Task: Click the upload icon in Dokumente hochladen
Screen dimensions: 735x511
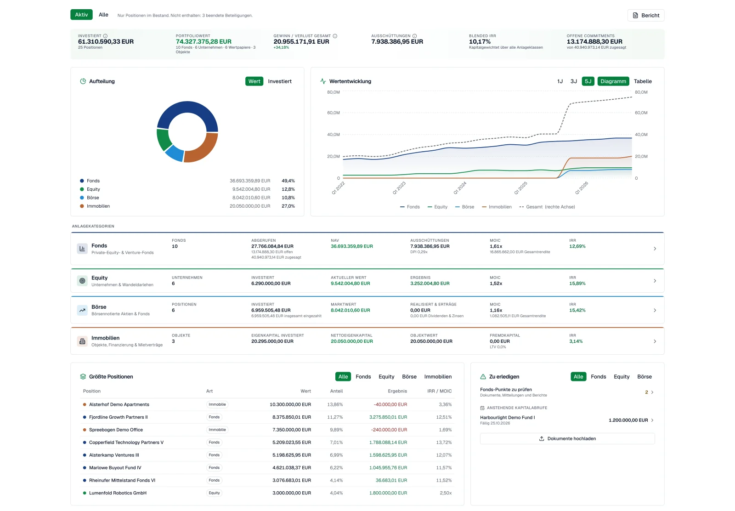Action: [x=542, y=438]
